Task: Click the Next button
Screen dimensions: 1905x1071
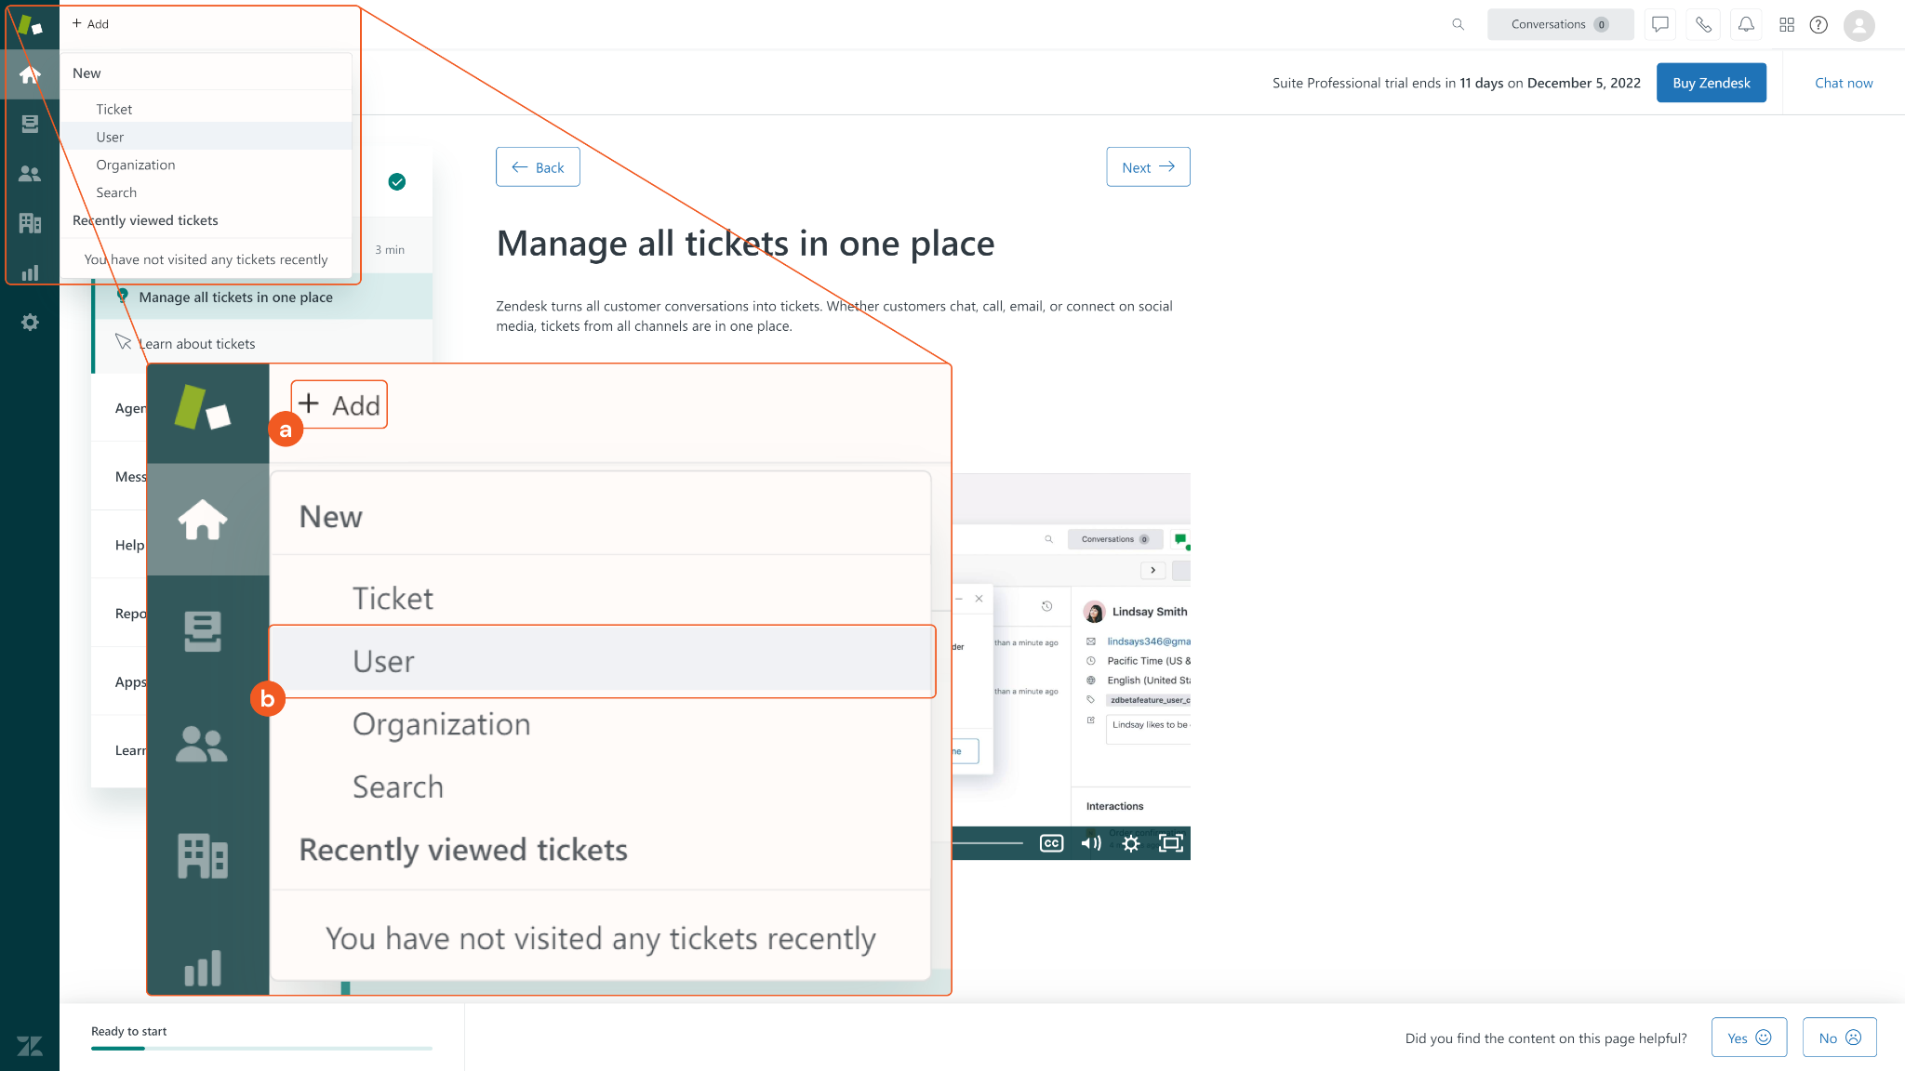Action: tap(1148, 167)
